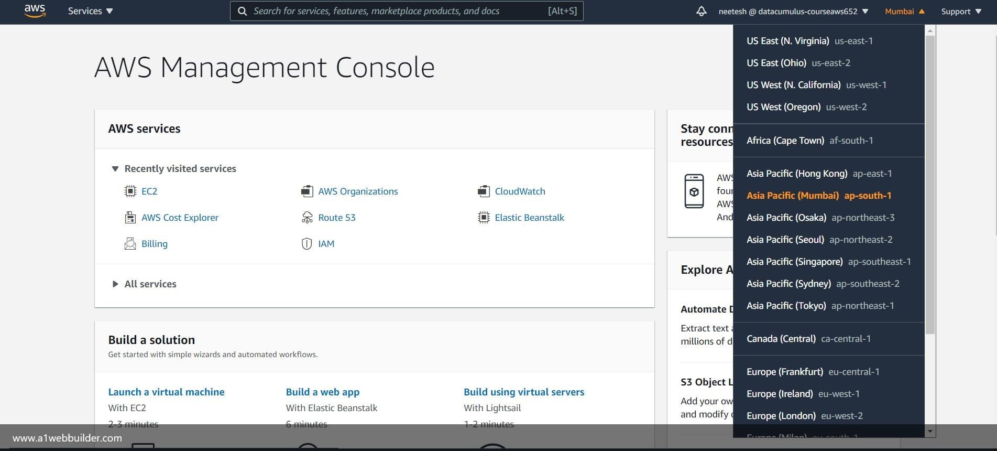997x451 pixels.
Task: Click the EC2 service icon
Action: [130, 191]
